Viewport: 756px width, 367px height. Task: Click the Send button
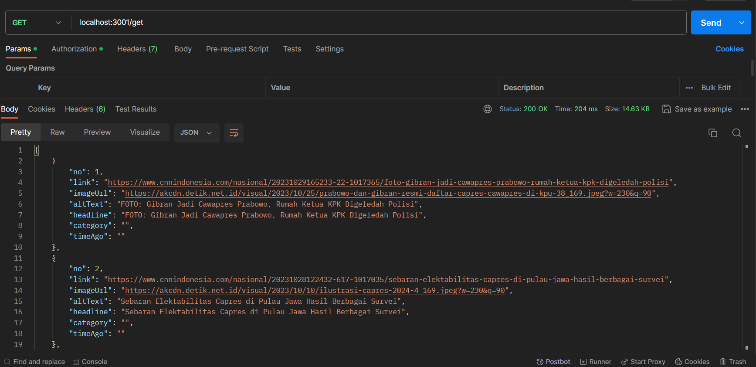coord(711,23)
